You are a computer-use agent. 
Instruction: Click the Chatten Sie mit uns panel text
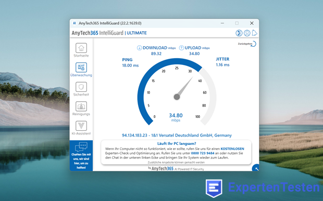pyautogui.click(x=81, y=161)
